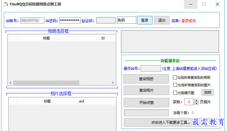Click album list ID column header
The image size is (227, 131).
103,38
